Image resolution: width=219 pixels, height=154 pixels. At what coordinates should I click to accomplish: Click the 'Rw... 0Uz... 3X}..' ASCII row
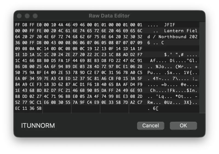[x=172, y=102]
